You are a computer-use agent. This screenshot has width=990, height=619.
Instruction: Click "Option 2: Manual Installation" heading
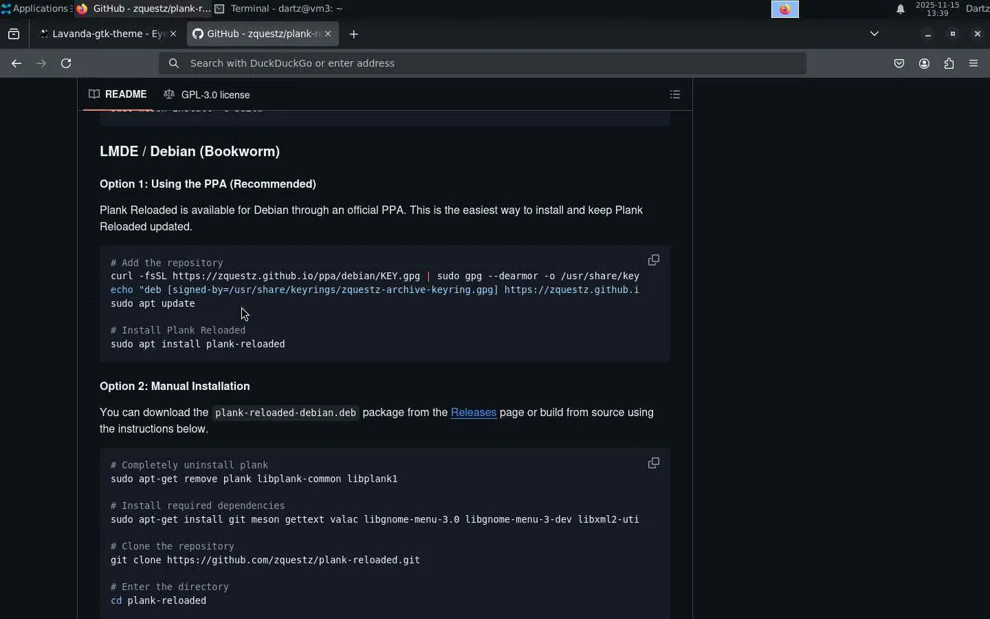pos(175,387)
